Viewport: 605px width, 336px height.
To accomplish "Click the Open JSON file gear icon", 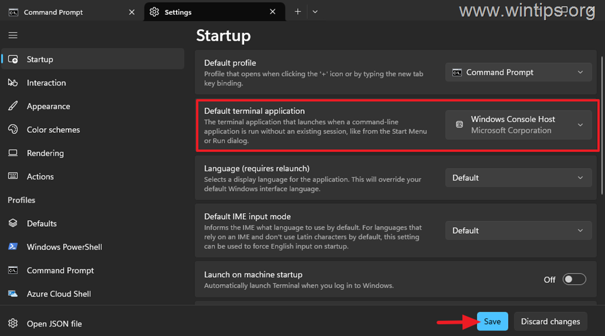I will pos(13,323).
